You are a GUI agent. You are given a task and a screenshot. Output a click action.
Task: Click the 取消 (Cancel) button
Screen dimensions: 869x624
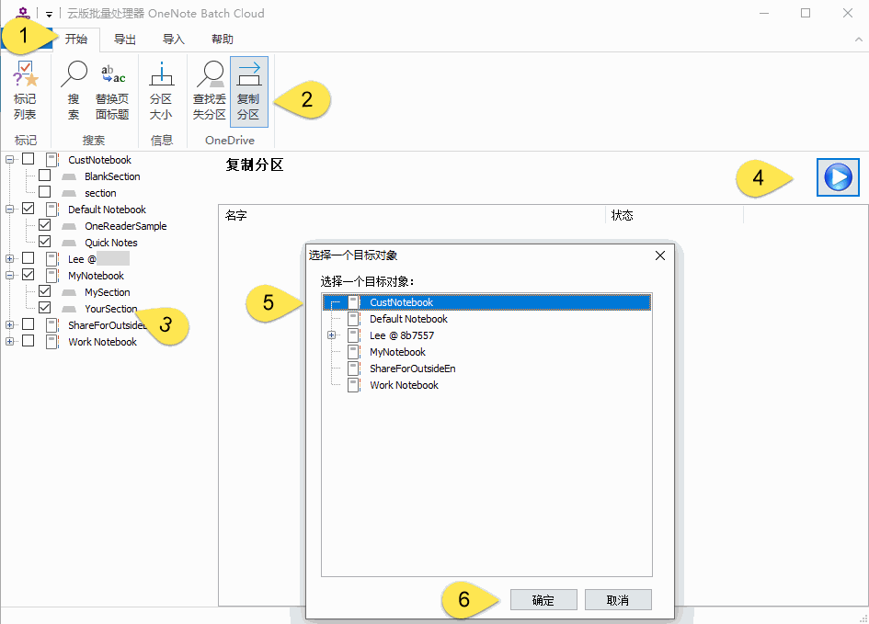pyautogui.click(x=618, y=600)
